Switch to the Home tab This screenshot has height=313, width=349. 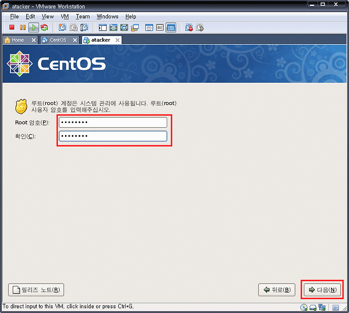coord(18,40)
